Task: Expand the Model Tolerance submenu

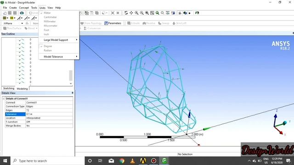Action: [59, 56]
